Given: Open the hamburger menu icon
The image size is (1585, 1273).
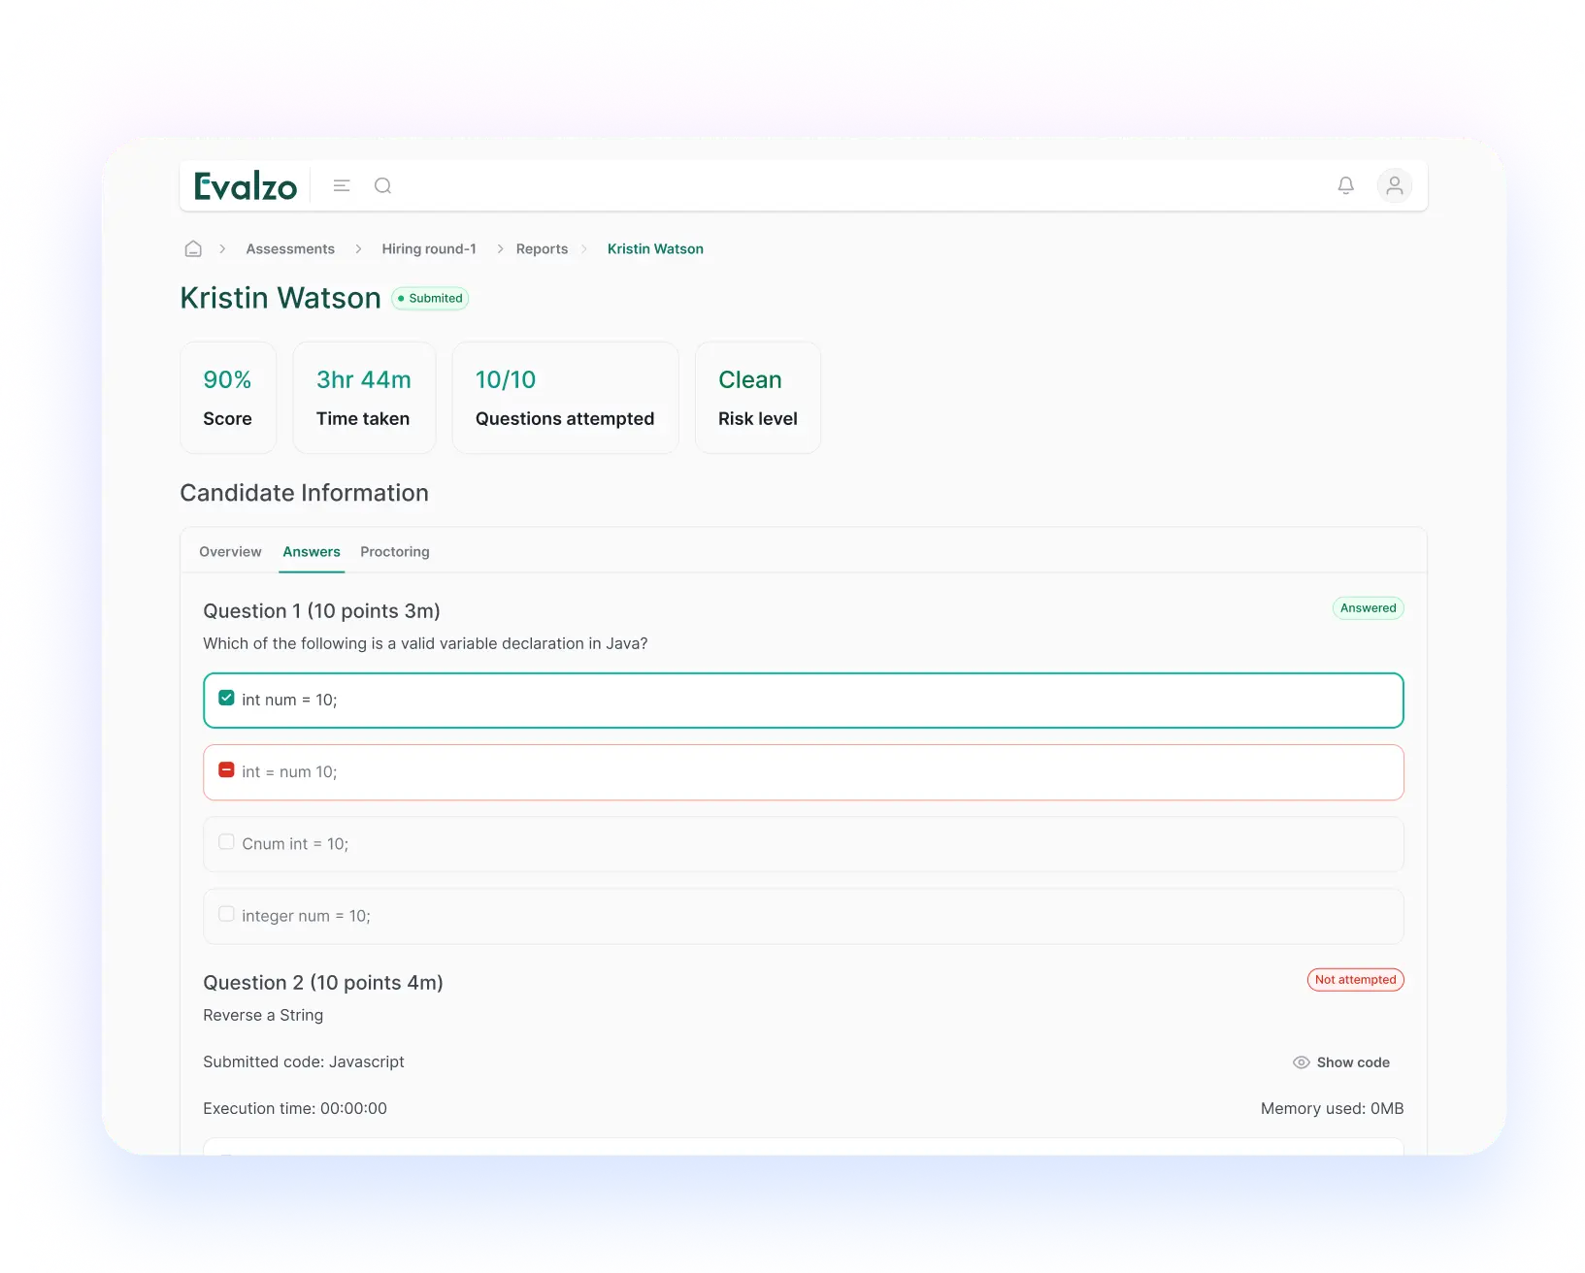Looking at the screenshot, I should point(342,185).
